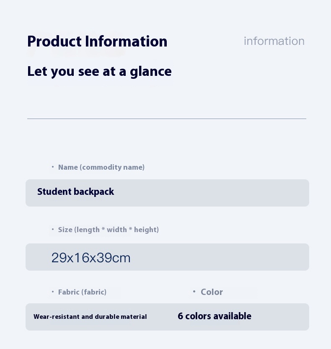
Task: Click the bullet before Fabric label
Action: 53,292
